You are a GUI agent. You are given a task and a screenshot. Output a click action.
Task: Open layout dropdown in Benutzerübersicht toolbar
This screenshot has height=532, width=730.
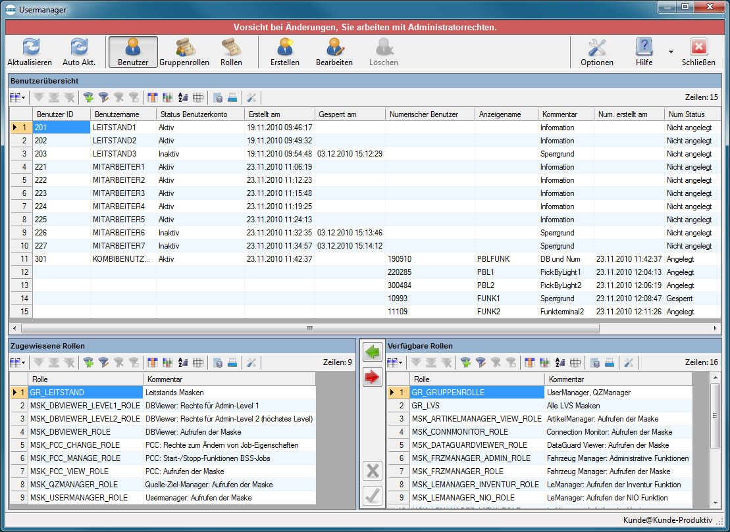coord(18,98)
